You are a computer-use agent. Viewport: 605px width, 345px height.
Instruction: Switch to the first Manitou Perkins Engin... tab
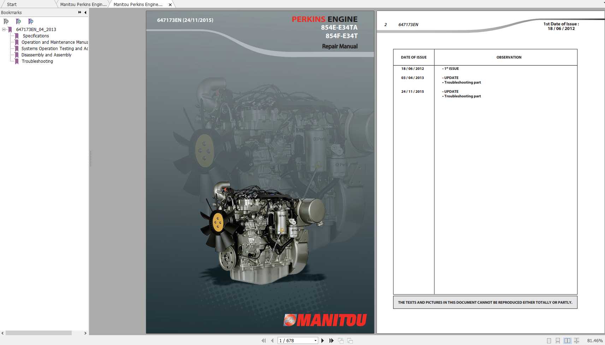[83, 5]
